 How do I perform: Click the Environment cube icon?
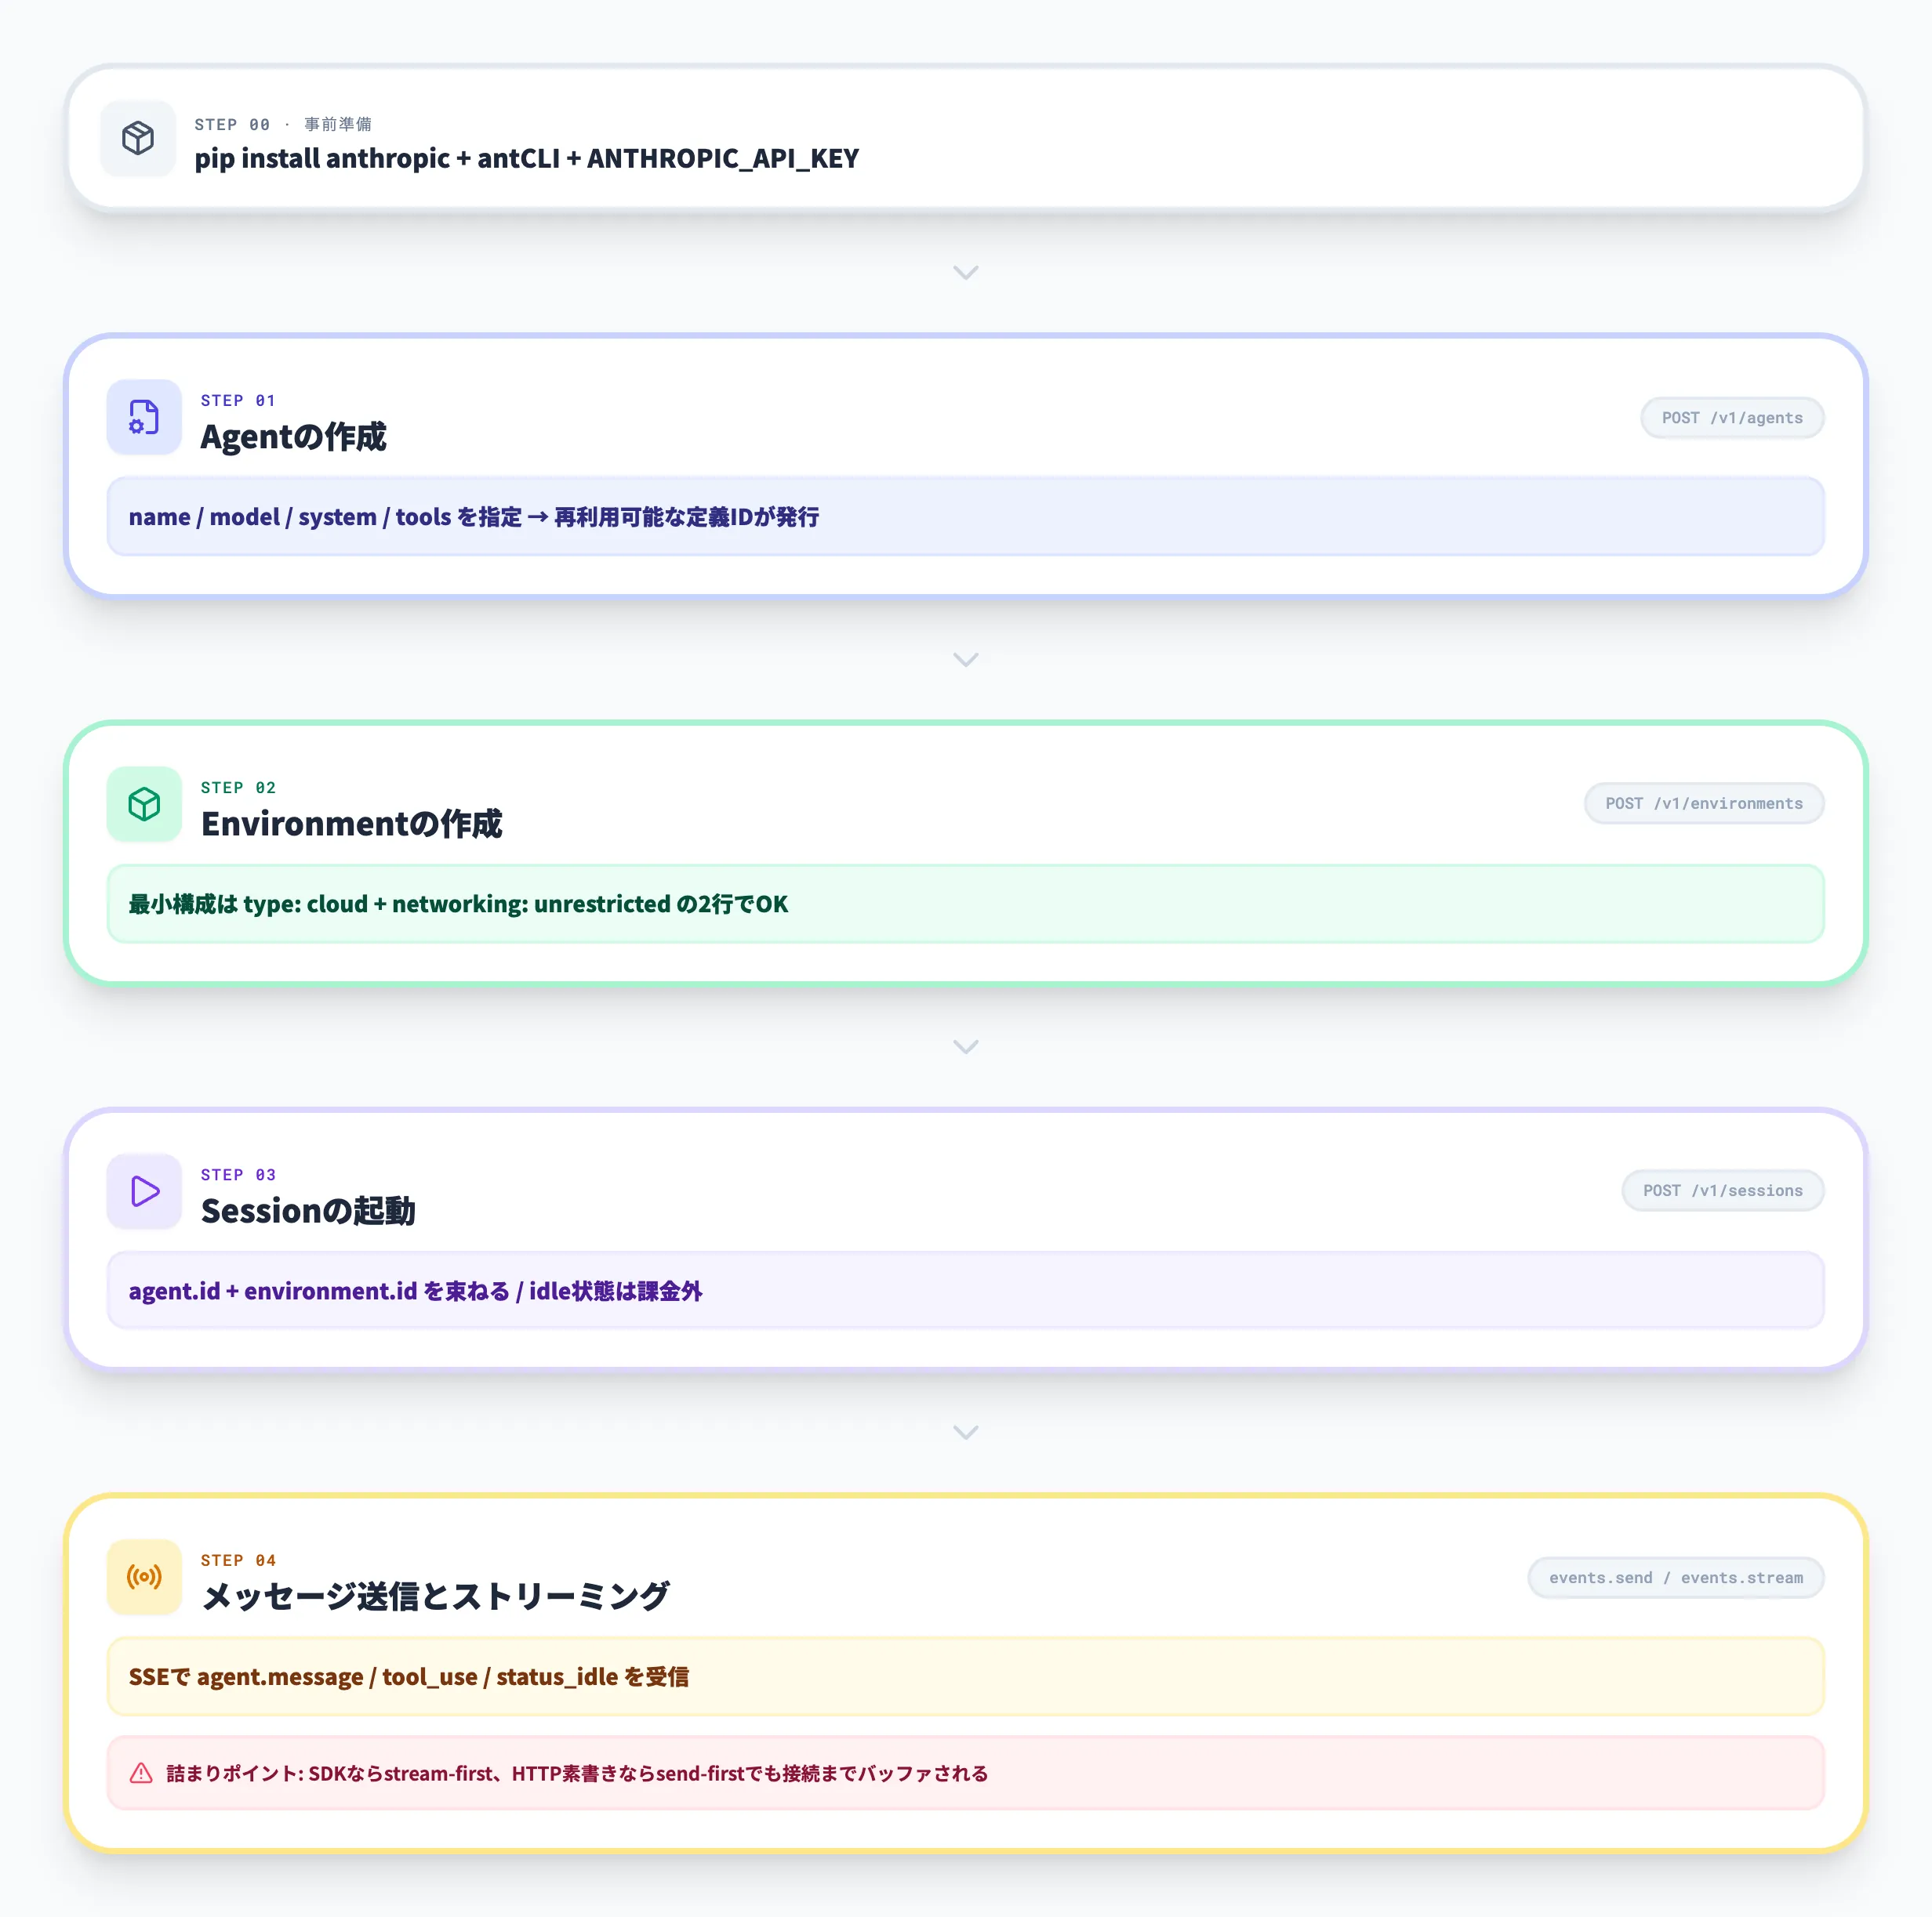(x=144, y=803)
